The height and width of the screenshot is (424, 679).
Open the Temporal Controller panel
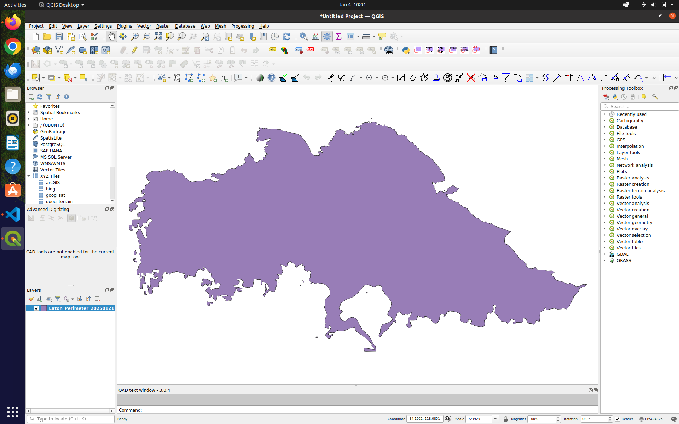(x=275, y=36)
